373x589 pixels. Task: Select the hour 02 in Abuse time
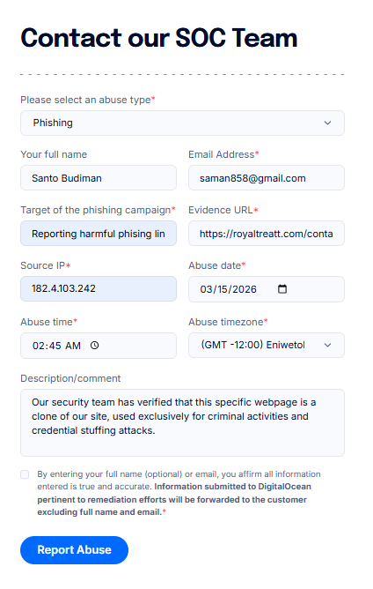click(x=38, y=346)
